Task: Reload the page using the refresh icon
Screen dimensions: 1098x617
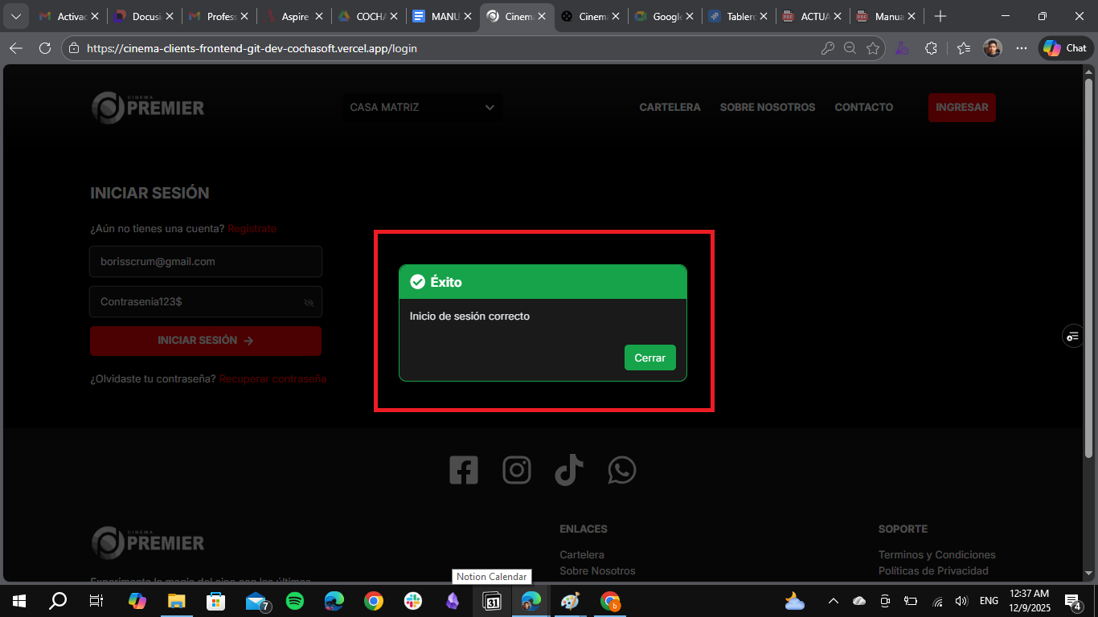Action: [45, 48]
